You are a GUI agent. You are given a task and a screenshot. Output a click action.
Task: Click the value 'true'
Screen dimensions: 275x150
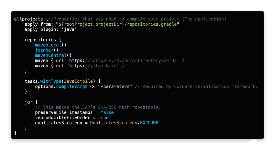point(103,118)
